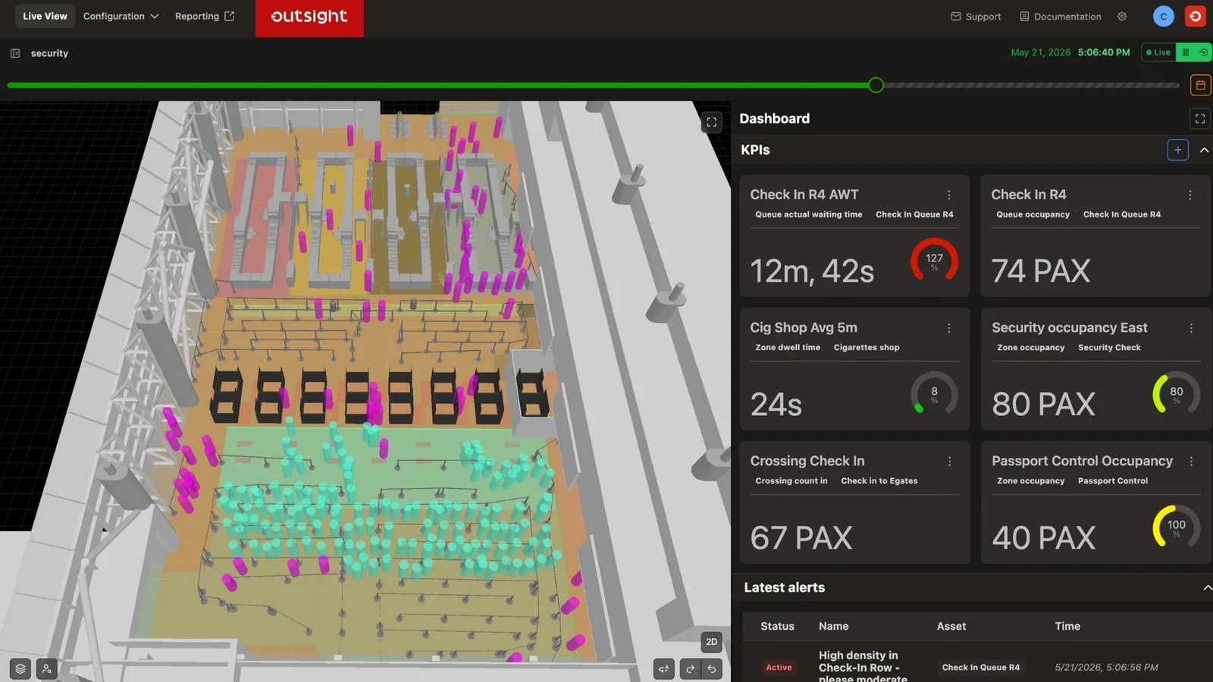
Task: Click the reset camera orientation icon
Action: [x=664, y=668]
